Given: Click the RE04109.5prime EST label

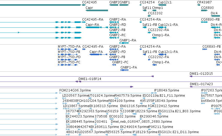Looking at the screenshot, I should click(122, 101).
